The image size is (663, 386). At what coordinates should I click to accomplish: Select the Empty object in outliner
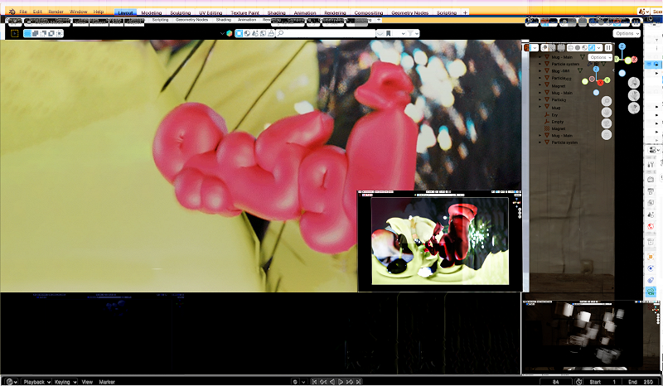[x=558, y=122]
